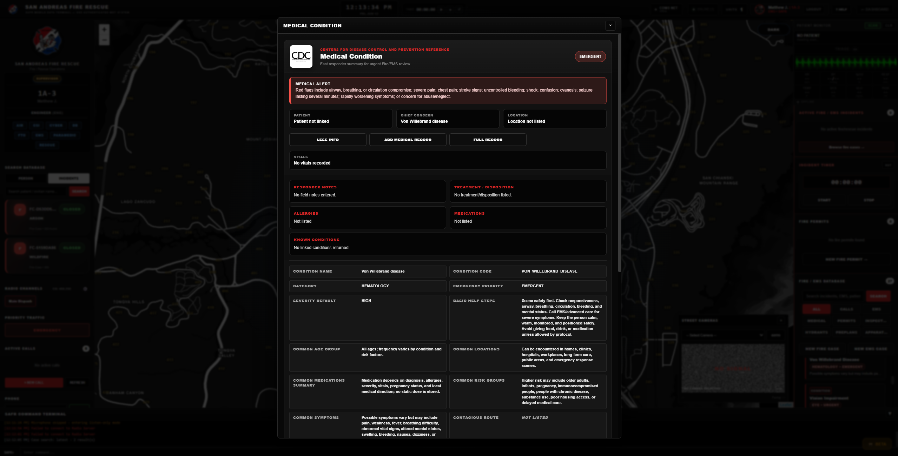Select the EMS database filter
Screen dimensions: 898x456
point(876,309)
